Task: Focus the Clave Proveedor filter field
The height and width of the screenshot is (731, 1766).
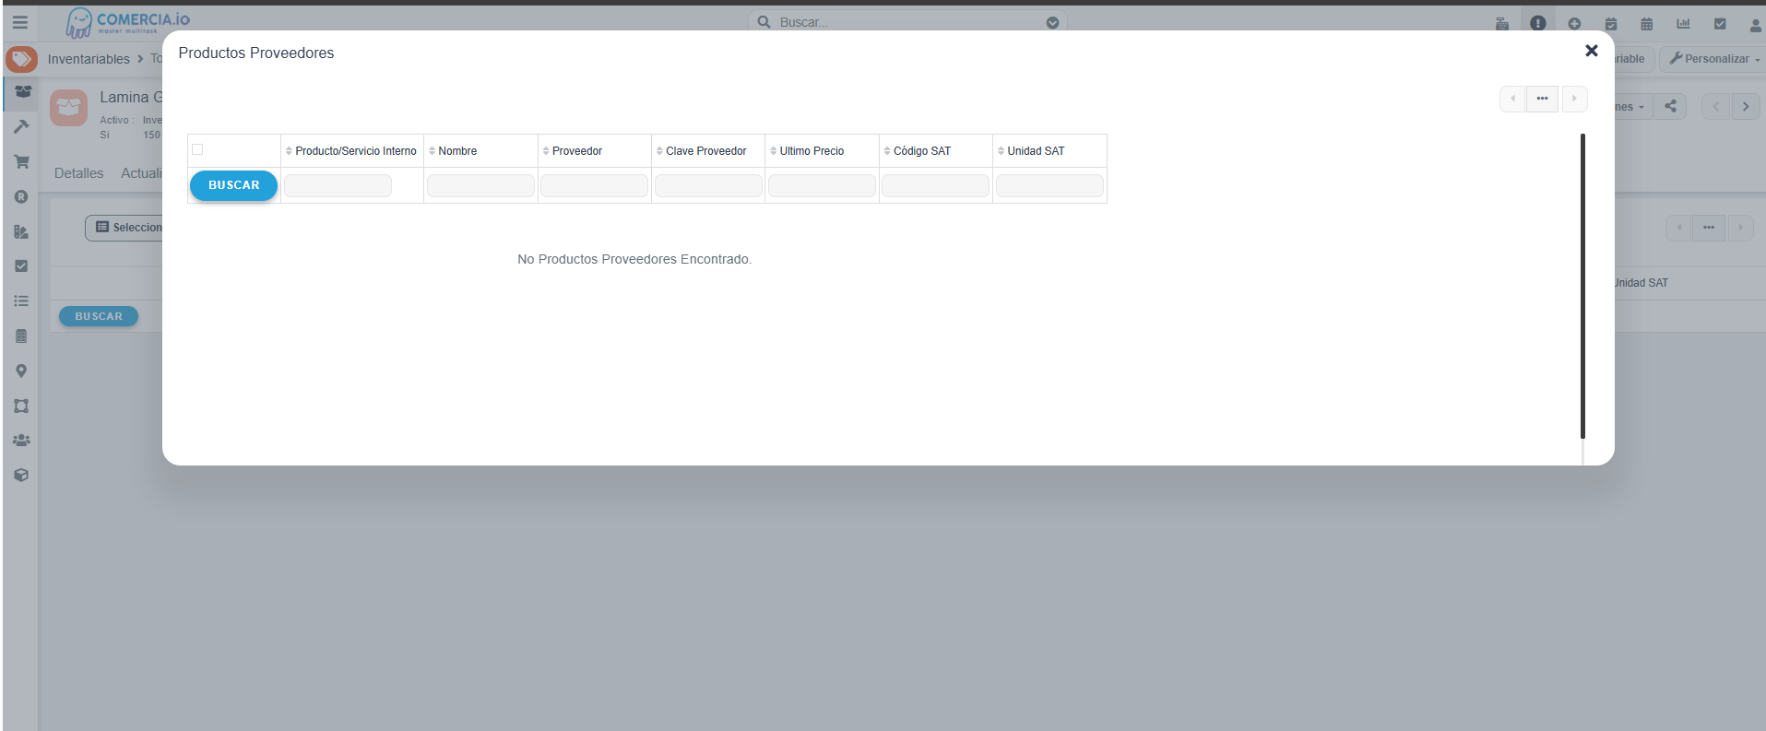Action: pos(708,186)
